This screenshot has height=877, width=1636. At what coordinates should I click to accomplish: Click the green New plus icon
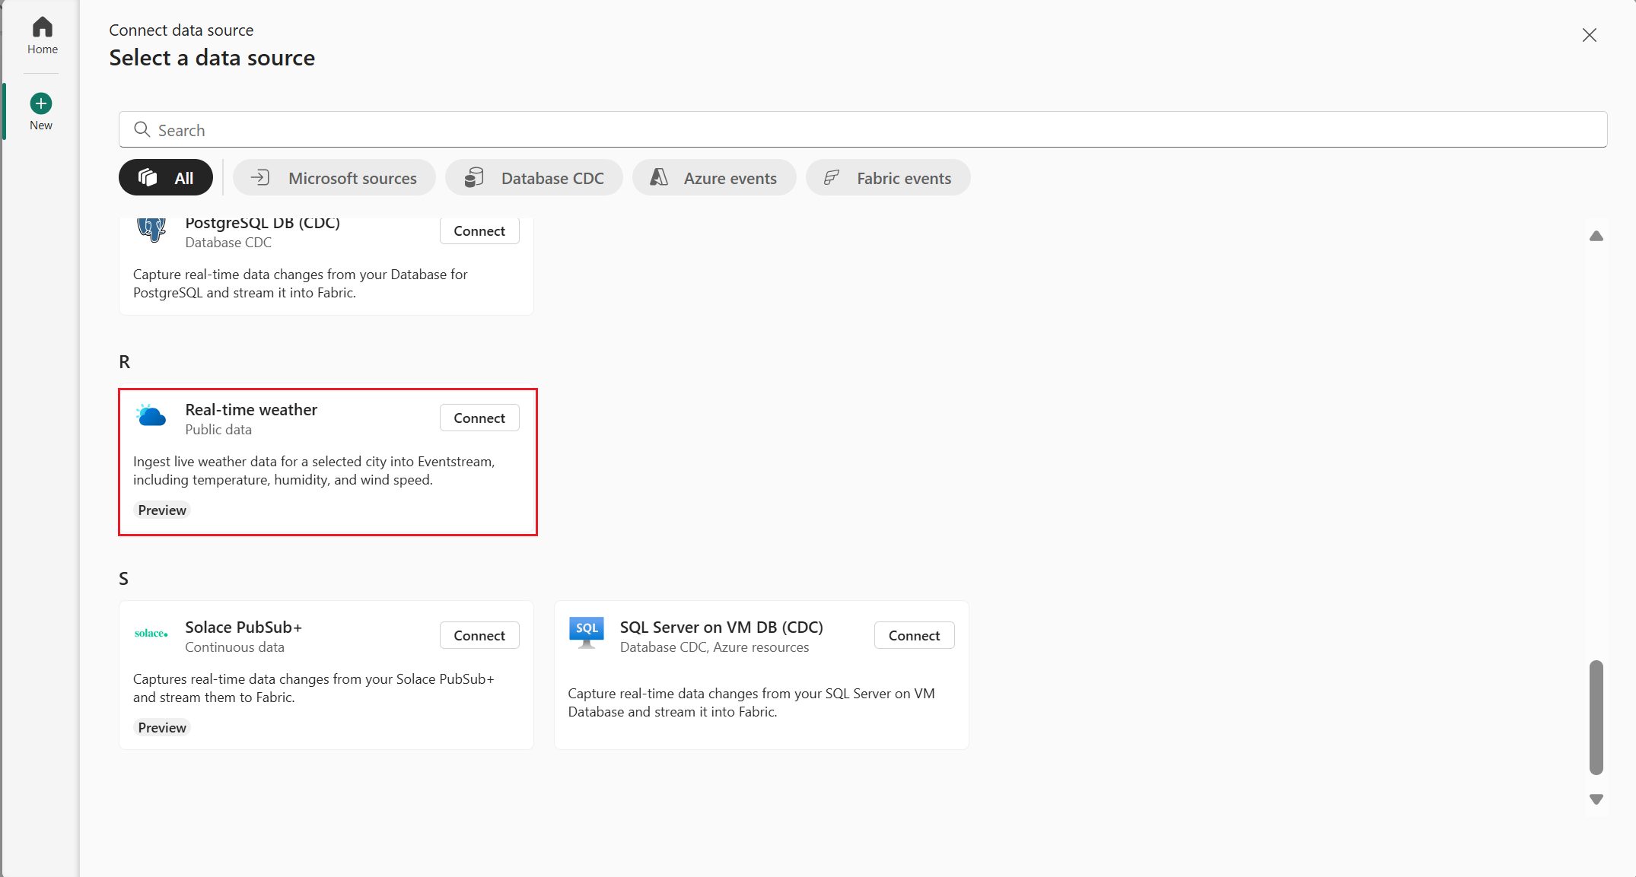41,103
